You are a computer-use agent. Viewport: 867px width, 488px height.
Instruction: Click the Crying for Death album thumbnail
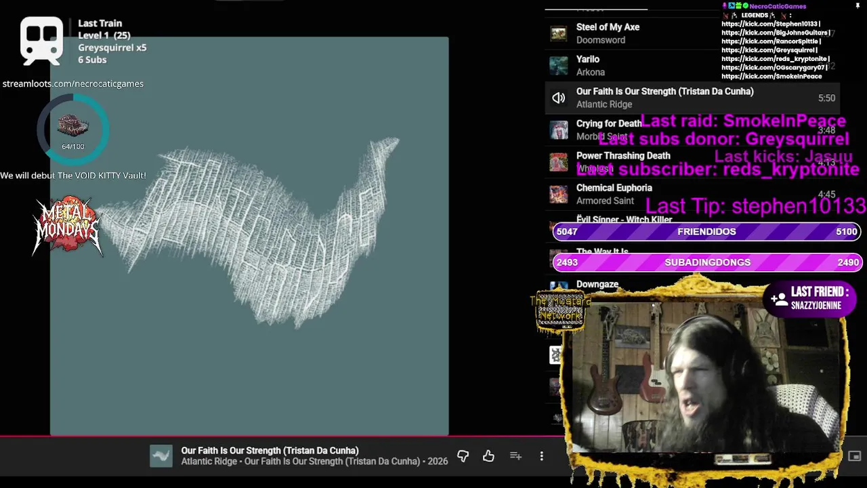pyautogui.click(x=558, y=130)
